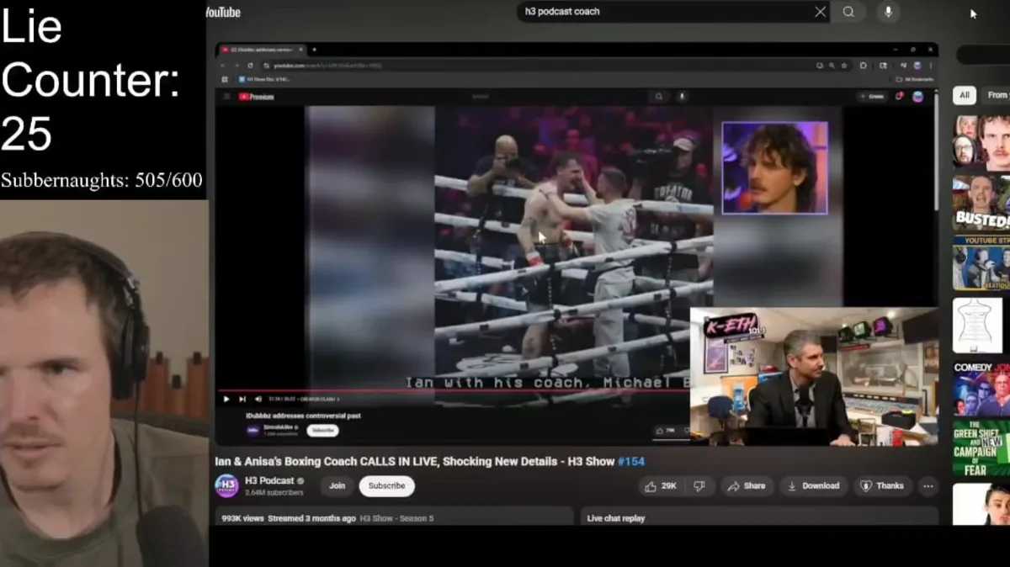The height and width of the screenshot is (567, 1010).
Task: Click the embedded page's voice search microphone
Action: tap(682, 97)
